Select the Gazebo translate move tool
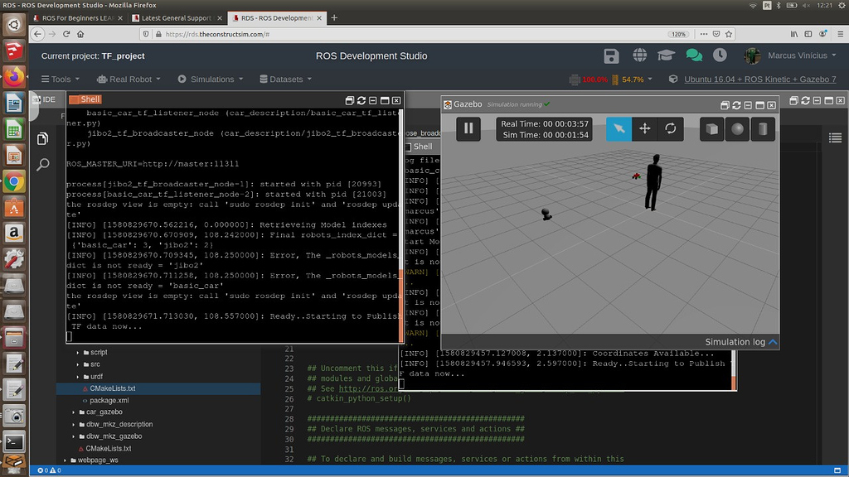The image size is (849, 477). click(644, 128)
